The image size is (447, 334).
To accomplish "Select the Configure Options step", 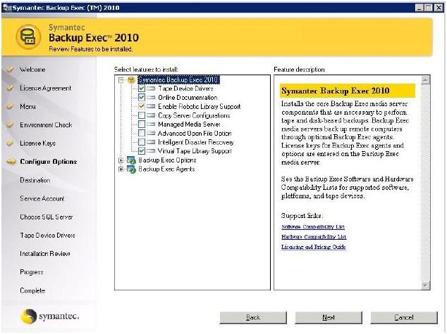I will tap(49, 162).
